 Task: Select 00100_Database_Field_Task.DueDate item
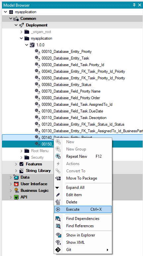pos(72,111)
